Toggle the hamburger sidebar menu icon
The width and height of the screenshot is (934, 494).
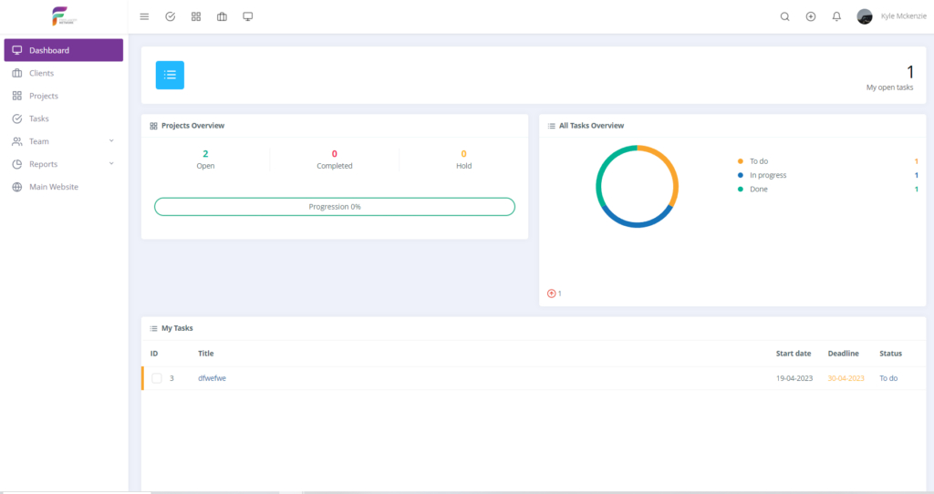144,16
